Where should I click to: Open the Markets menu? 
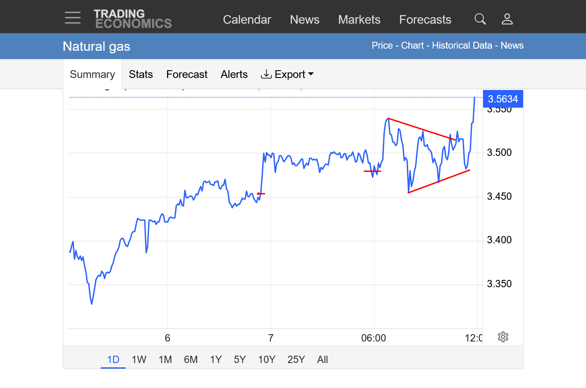pyautogui.click(x=359, y=20)
